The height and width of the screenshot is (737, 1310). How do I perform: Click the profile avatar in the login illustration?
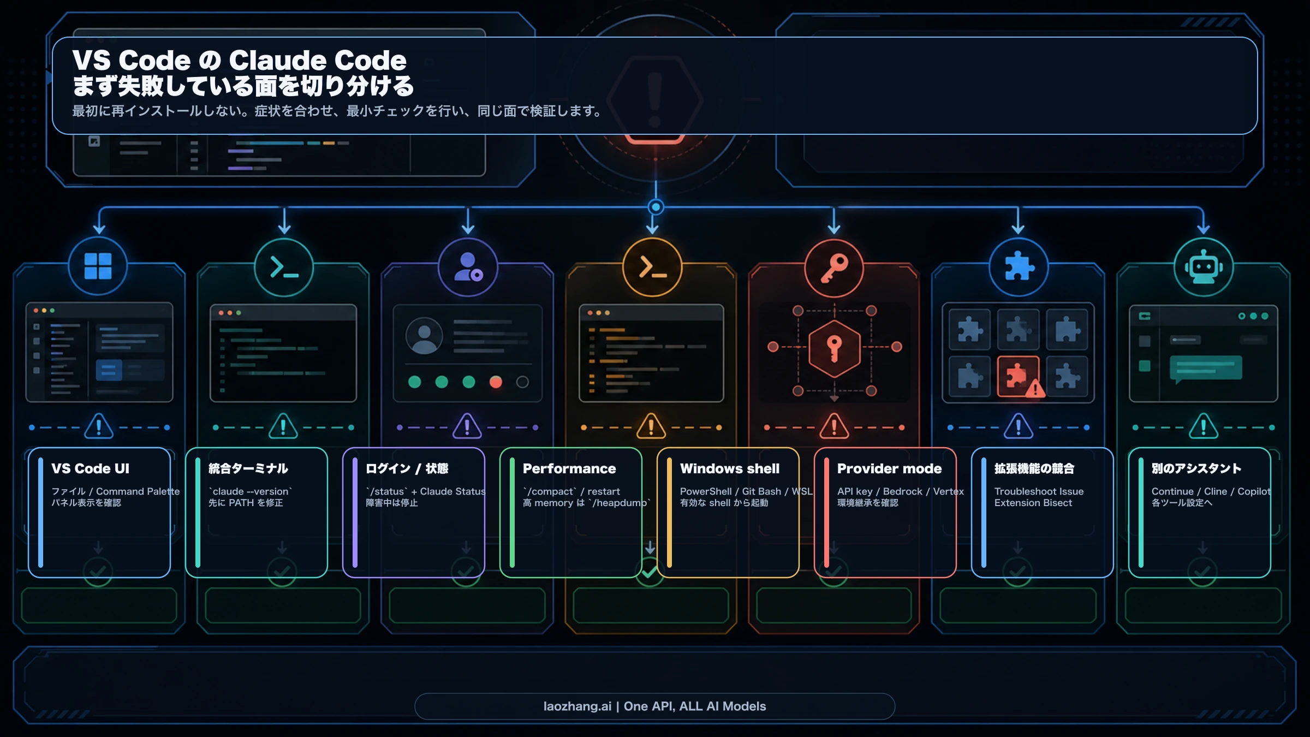click(424, 336)
